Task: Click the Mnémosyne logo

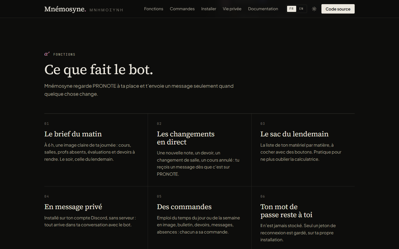Action: click(x=65, y=9)
